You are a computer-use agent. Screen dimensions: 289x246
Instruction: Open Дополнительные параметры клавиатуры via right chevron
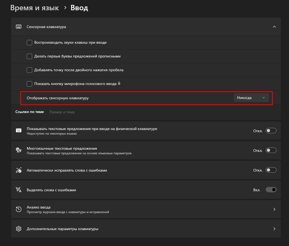pos(274,229)
